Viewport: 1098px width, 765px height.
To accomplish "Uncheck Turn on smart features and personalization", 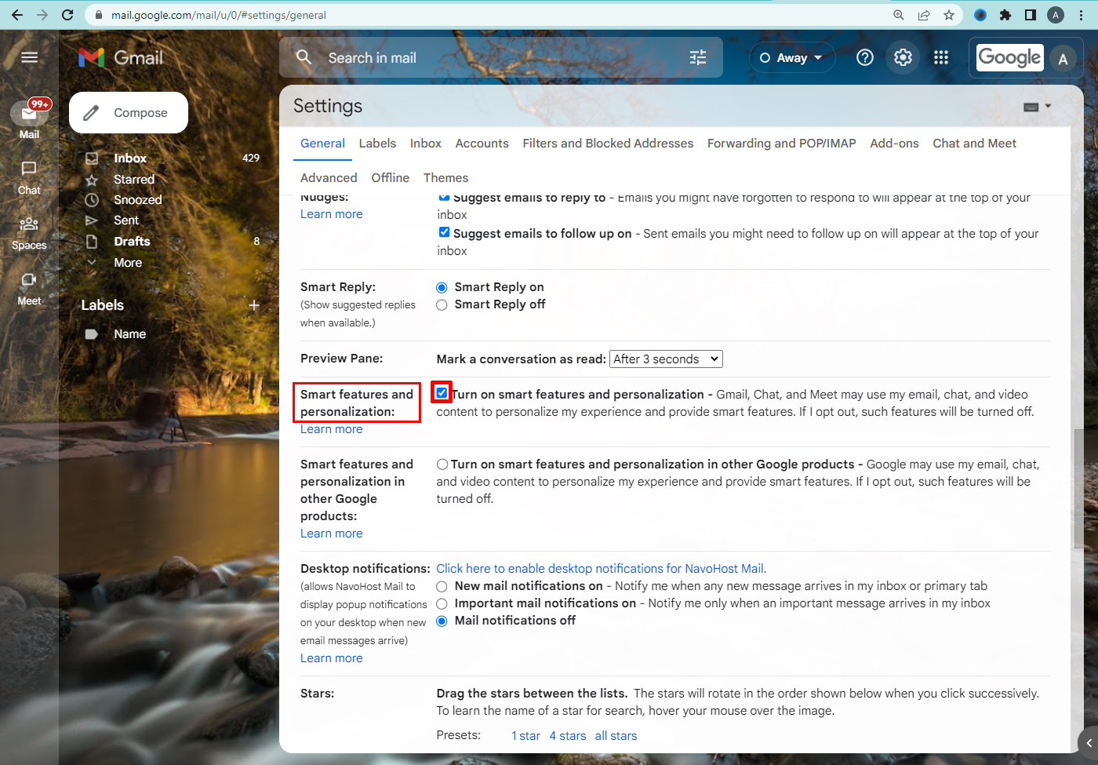I will tap(442, 393).
